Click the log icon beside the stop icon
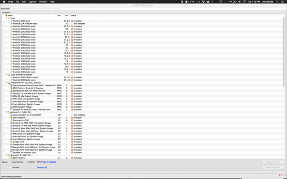Image resolution: width=287 pixels, height=179 pixels. tap(285, 175)
